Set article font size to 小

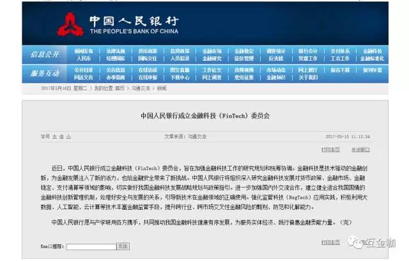point(68,136)
